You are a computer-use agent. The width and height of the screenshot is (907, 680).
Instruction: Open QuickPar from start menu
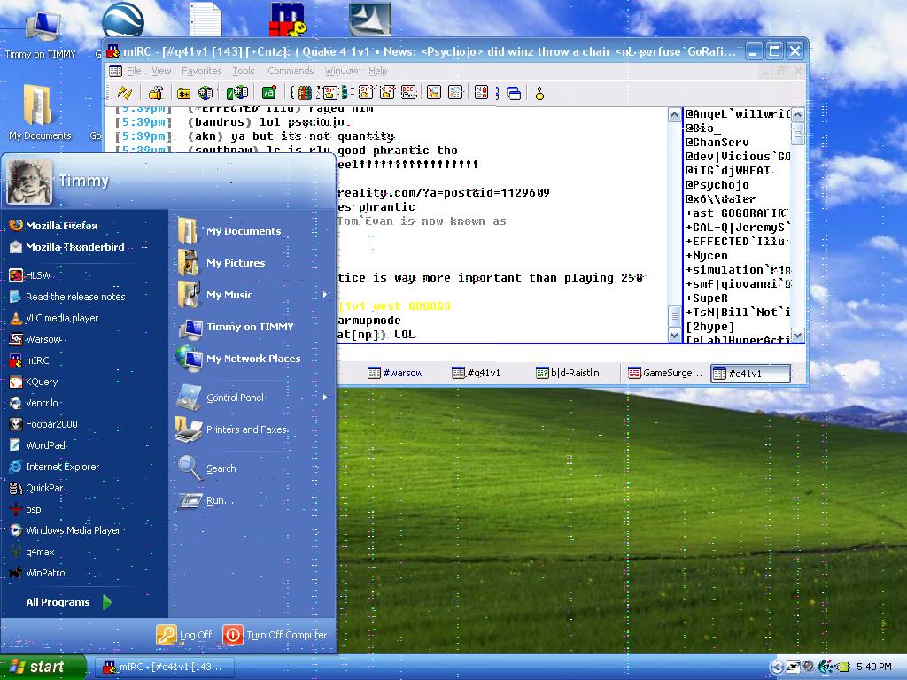(x=35, y=488)
